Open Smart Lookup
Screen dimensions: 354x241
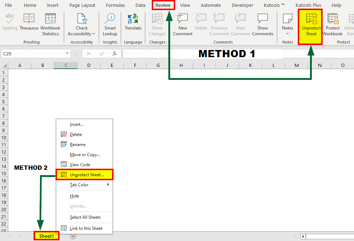[110, 24]
